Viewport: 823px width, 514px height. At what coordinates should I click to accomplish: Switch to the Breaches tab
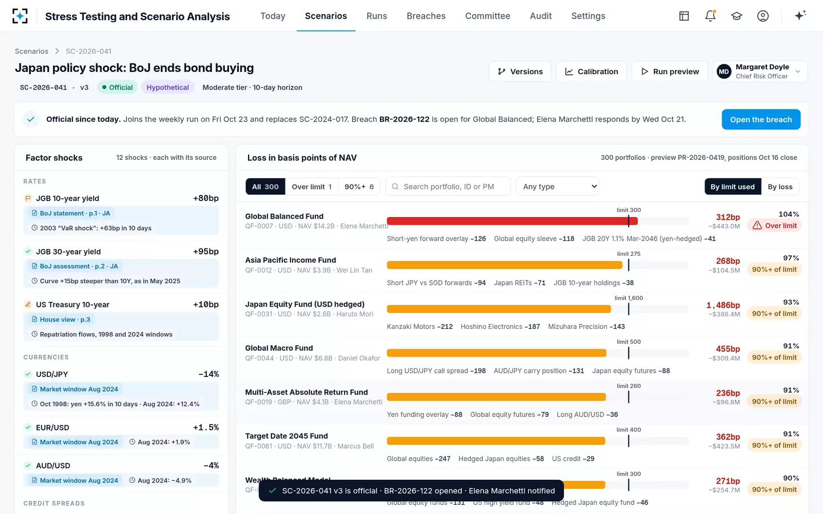(x=426, y=16)
